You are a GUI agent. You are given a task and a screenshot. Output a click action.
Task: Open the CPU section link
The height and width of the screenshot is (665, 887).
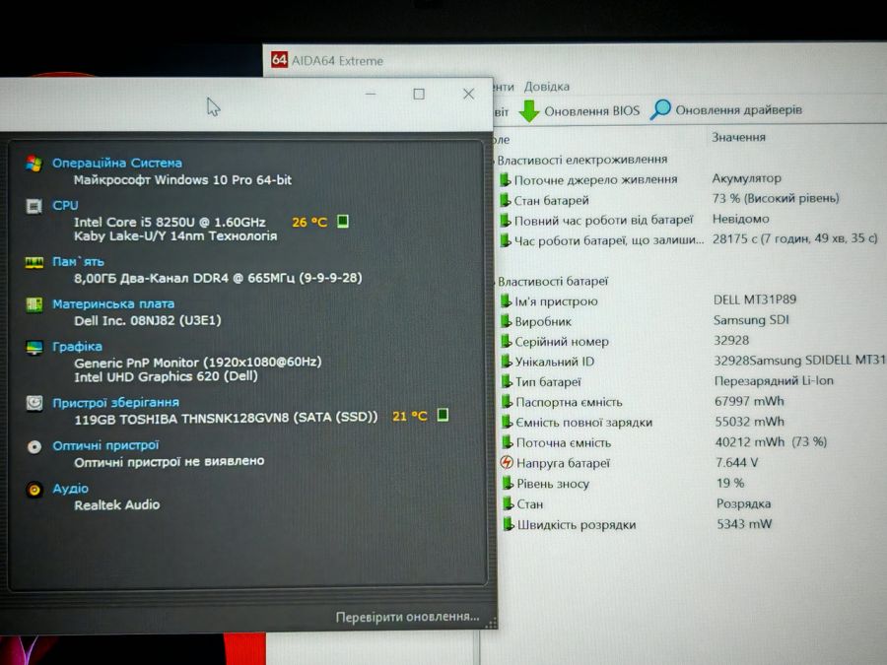[65, 205]
